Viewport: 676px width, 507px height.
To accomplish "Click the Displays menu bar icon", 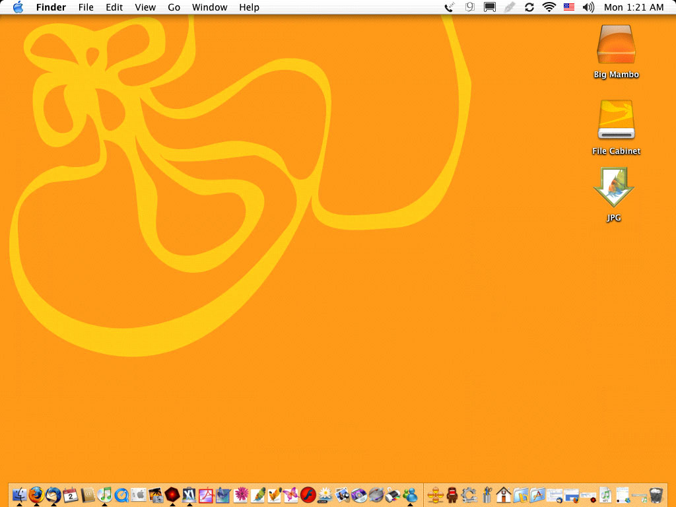I will 489,7.
